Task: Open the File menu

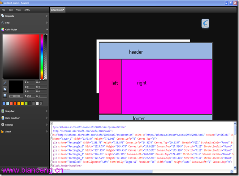Action: pos(3,10)
